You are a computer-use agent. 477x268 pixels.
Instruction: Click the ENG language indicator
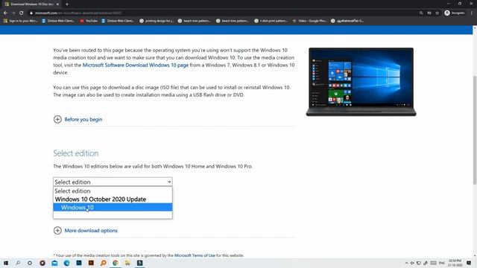[442, 263]
